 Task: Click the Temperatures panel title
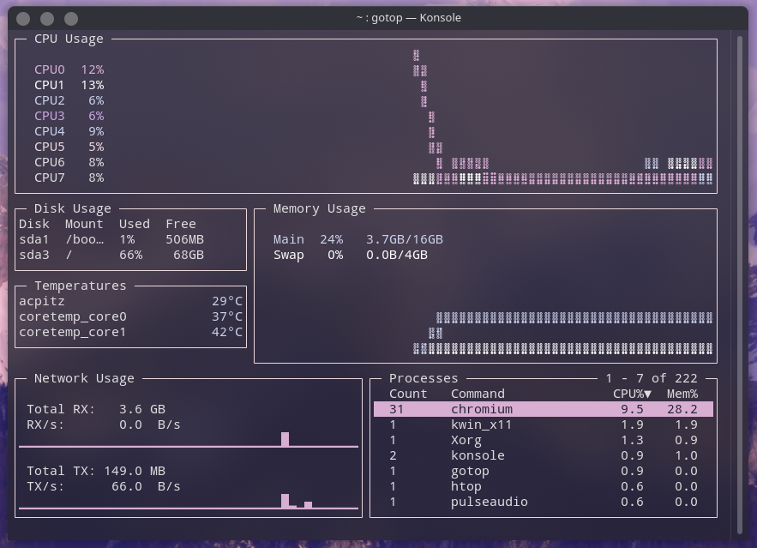tap(80, 286)
